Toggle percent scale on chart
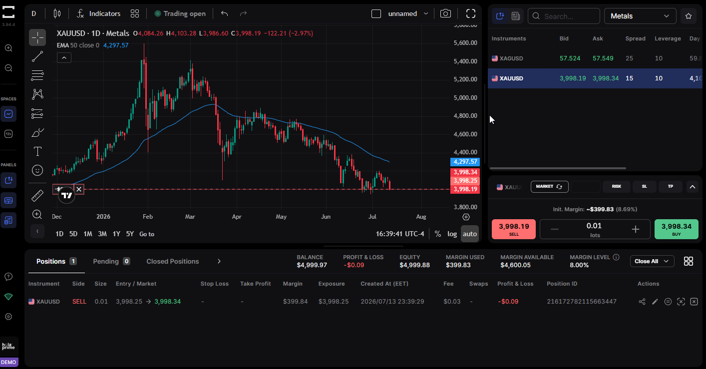The image size is (706, 369). 438,234
